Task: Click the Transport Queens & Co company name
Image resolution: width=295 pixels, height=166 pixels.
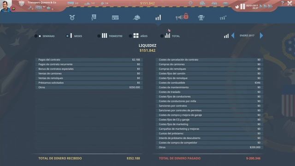Action: click(x=42, y=3)
